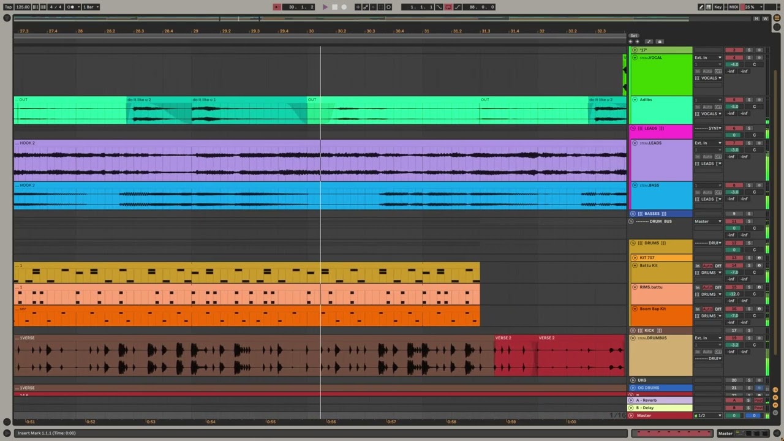784x441 pixels.
Task: Click the Master track header
Action: [660, 415]
